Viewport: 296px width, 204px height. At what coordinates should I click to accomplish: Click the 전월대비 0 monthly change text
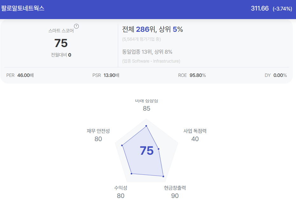tap(61, 55)
